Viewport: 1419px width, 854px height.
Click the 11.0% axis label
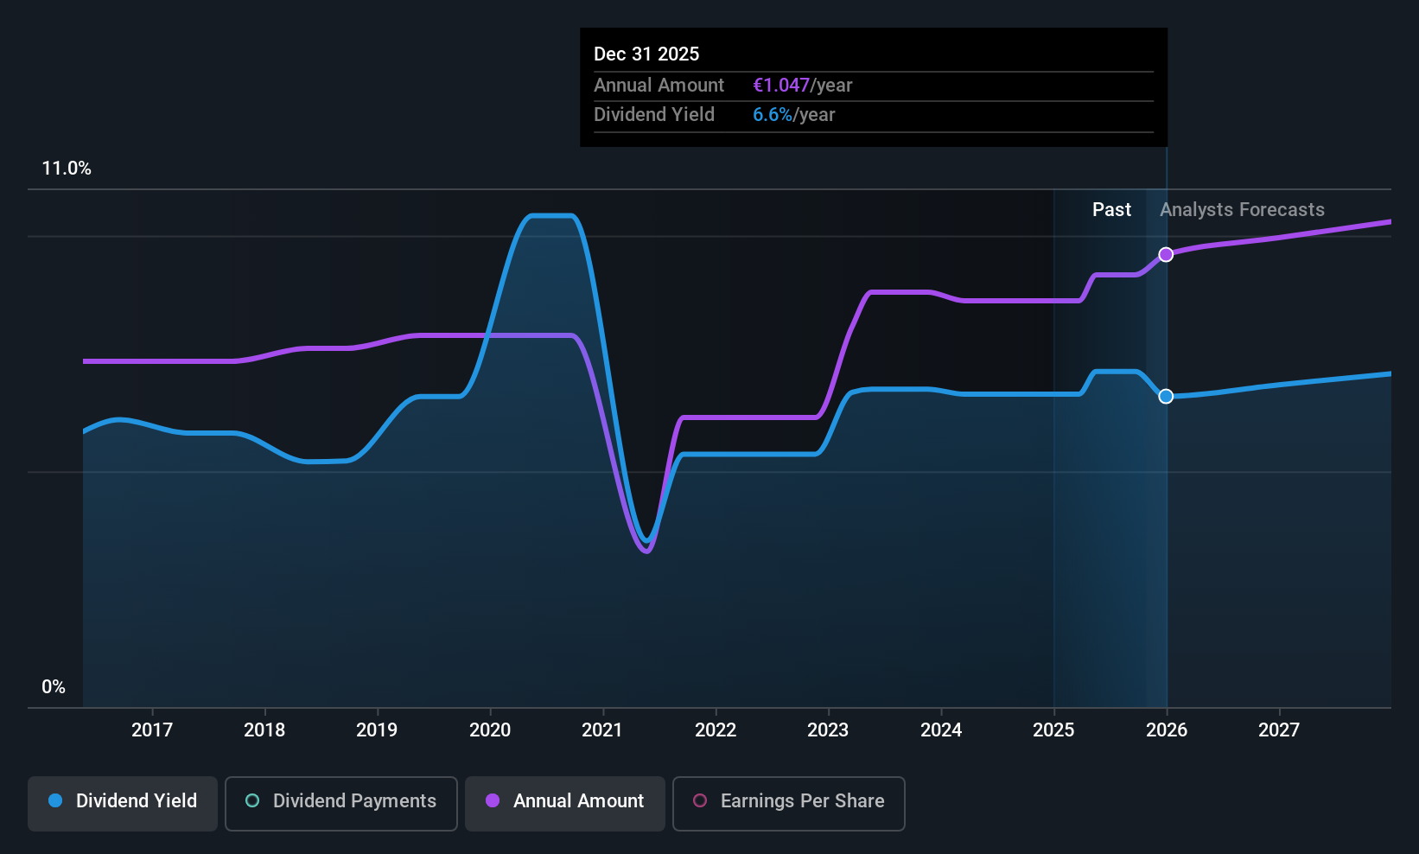click(x=67, y=169)
